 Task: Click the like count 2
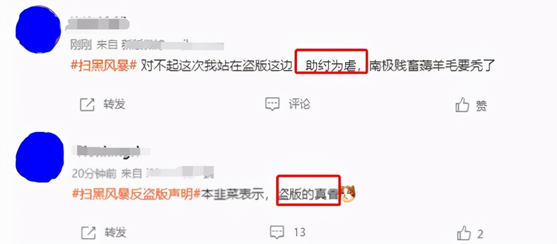click(x=480, y=234)
